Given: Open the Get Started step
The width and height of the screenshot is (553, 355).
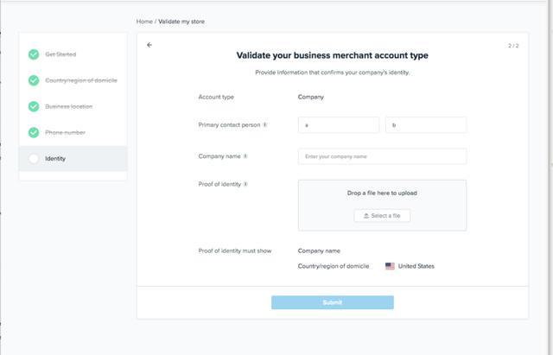Looking at the screenshot, I should coord(60,54).
